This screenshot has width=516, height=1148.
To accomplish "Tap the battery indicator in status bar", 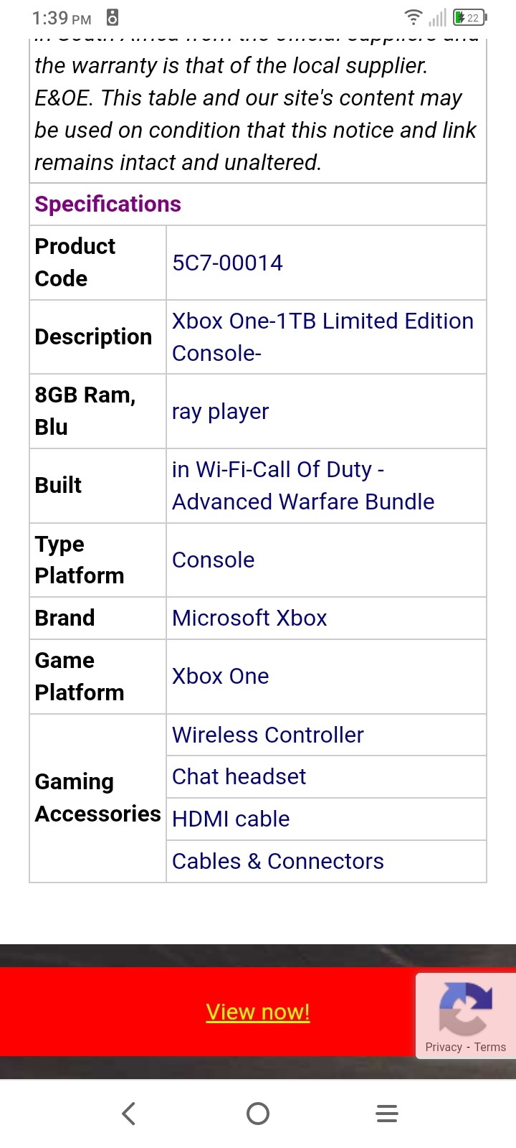I will (470, 17).
